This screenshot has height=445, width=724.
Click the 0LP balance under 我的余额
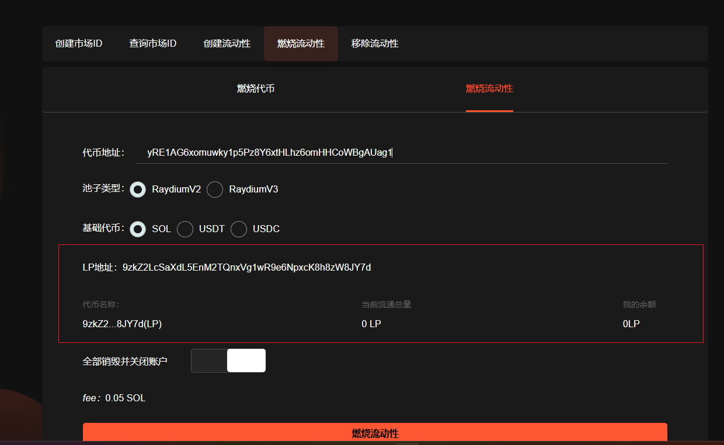631,324
